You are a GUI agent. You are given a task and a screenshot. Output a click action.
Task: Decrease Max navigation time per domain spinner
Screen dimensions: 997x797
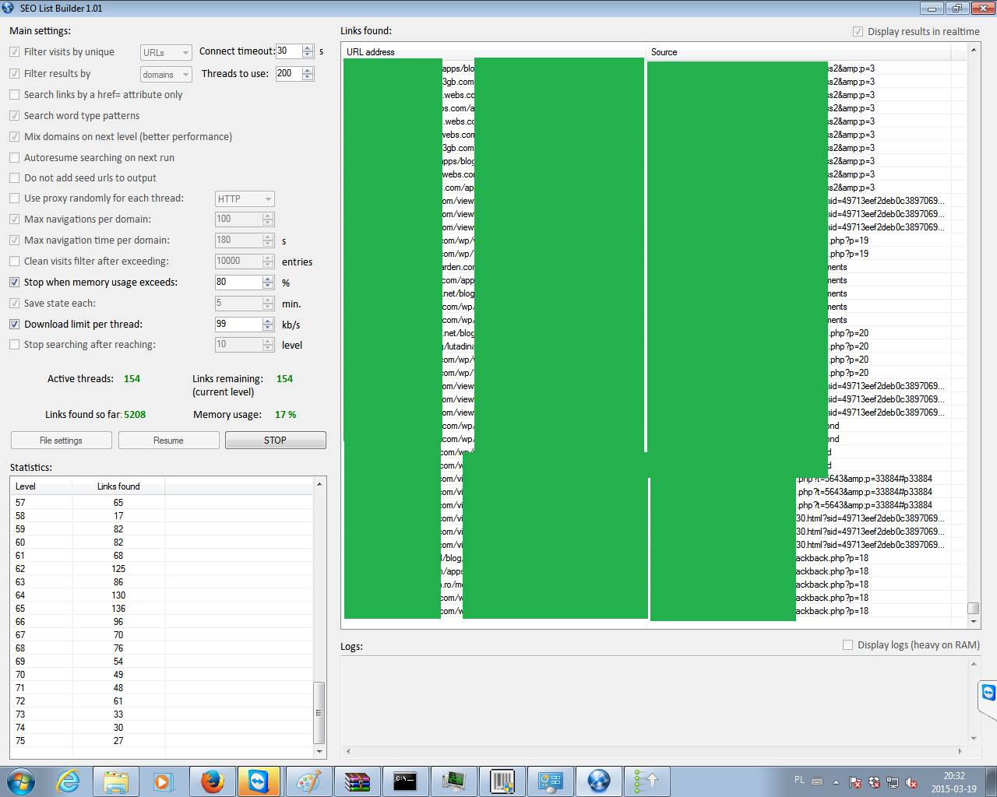268,244
